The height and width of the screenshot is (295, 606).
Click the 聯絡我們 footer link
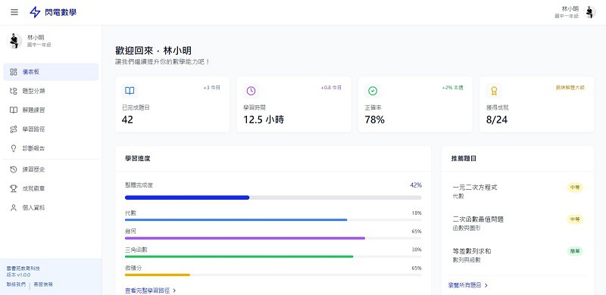coord(16,284)
